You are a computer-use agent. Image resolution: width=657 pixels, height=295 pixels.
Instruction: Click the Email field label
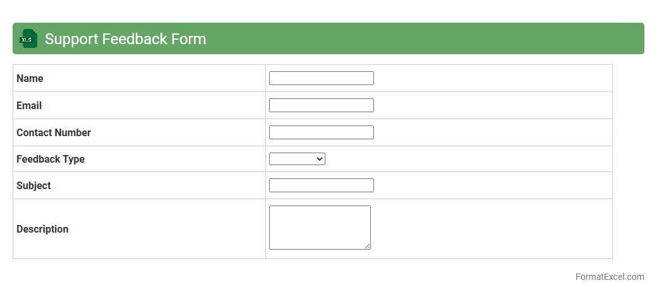(29, 105)
